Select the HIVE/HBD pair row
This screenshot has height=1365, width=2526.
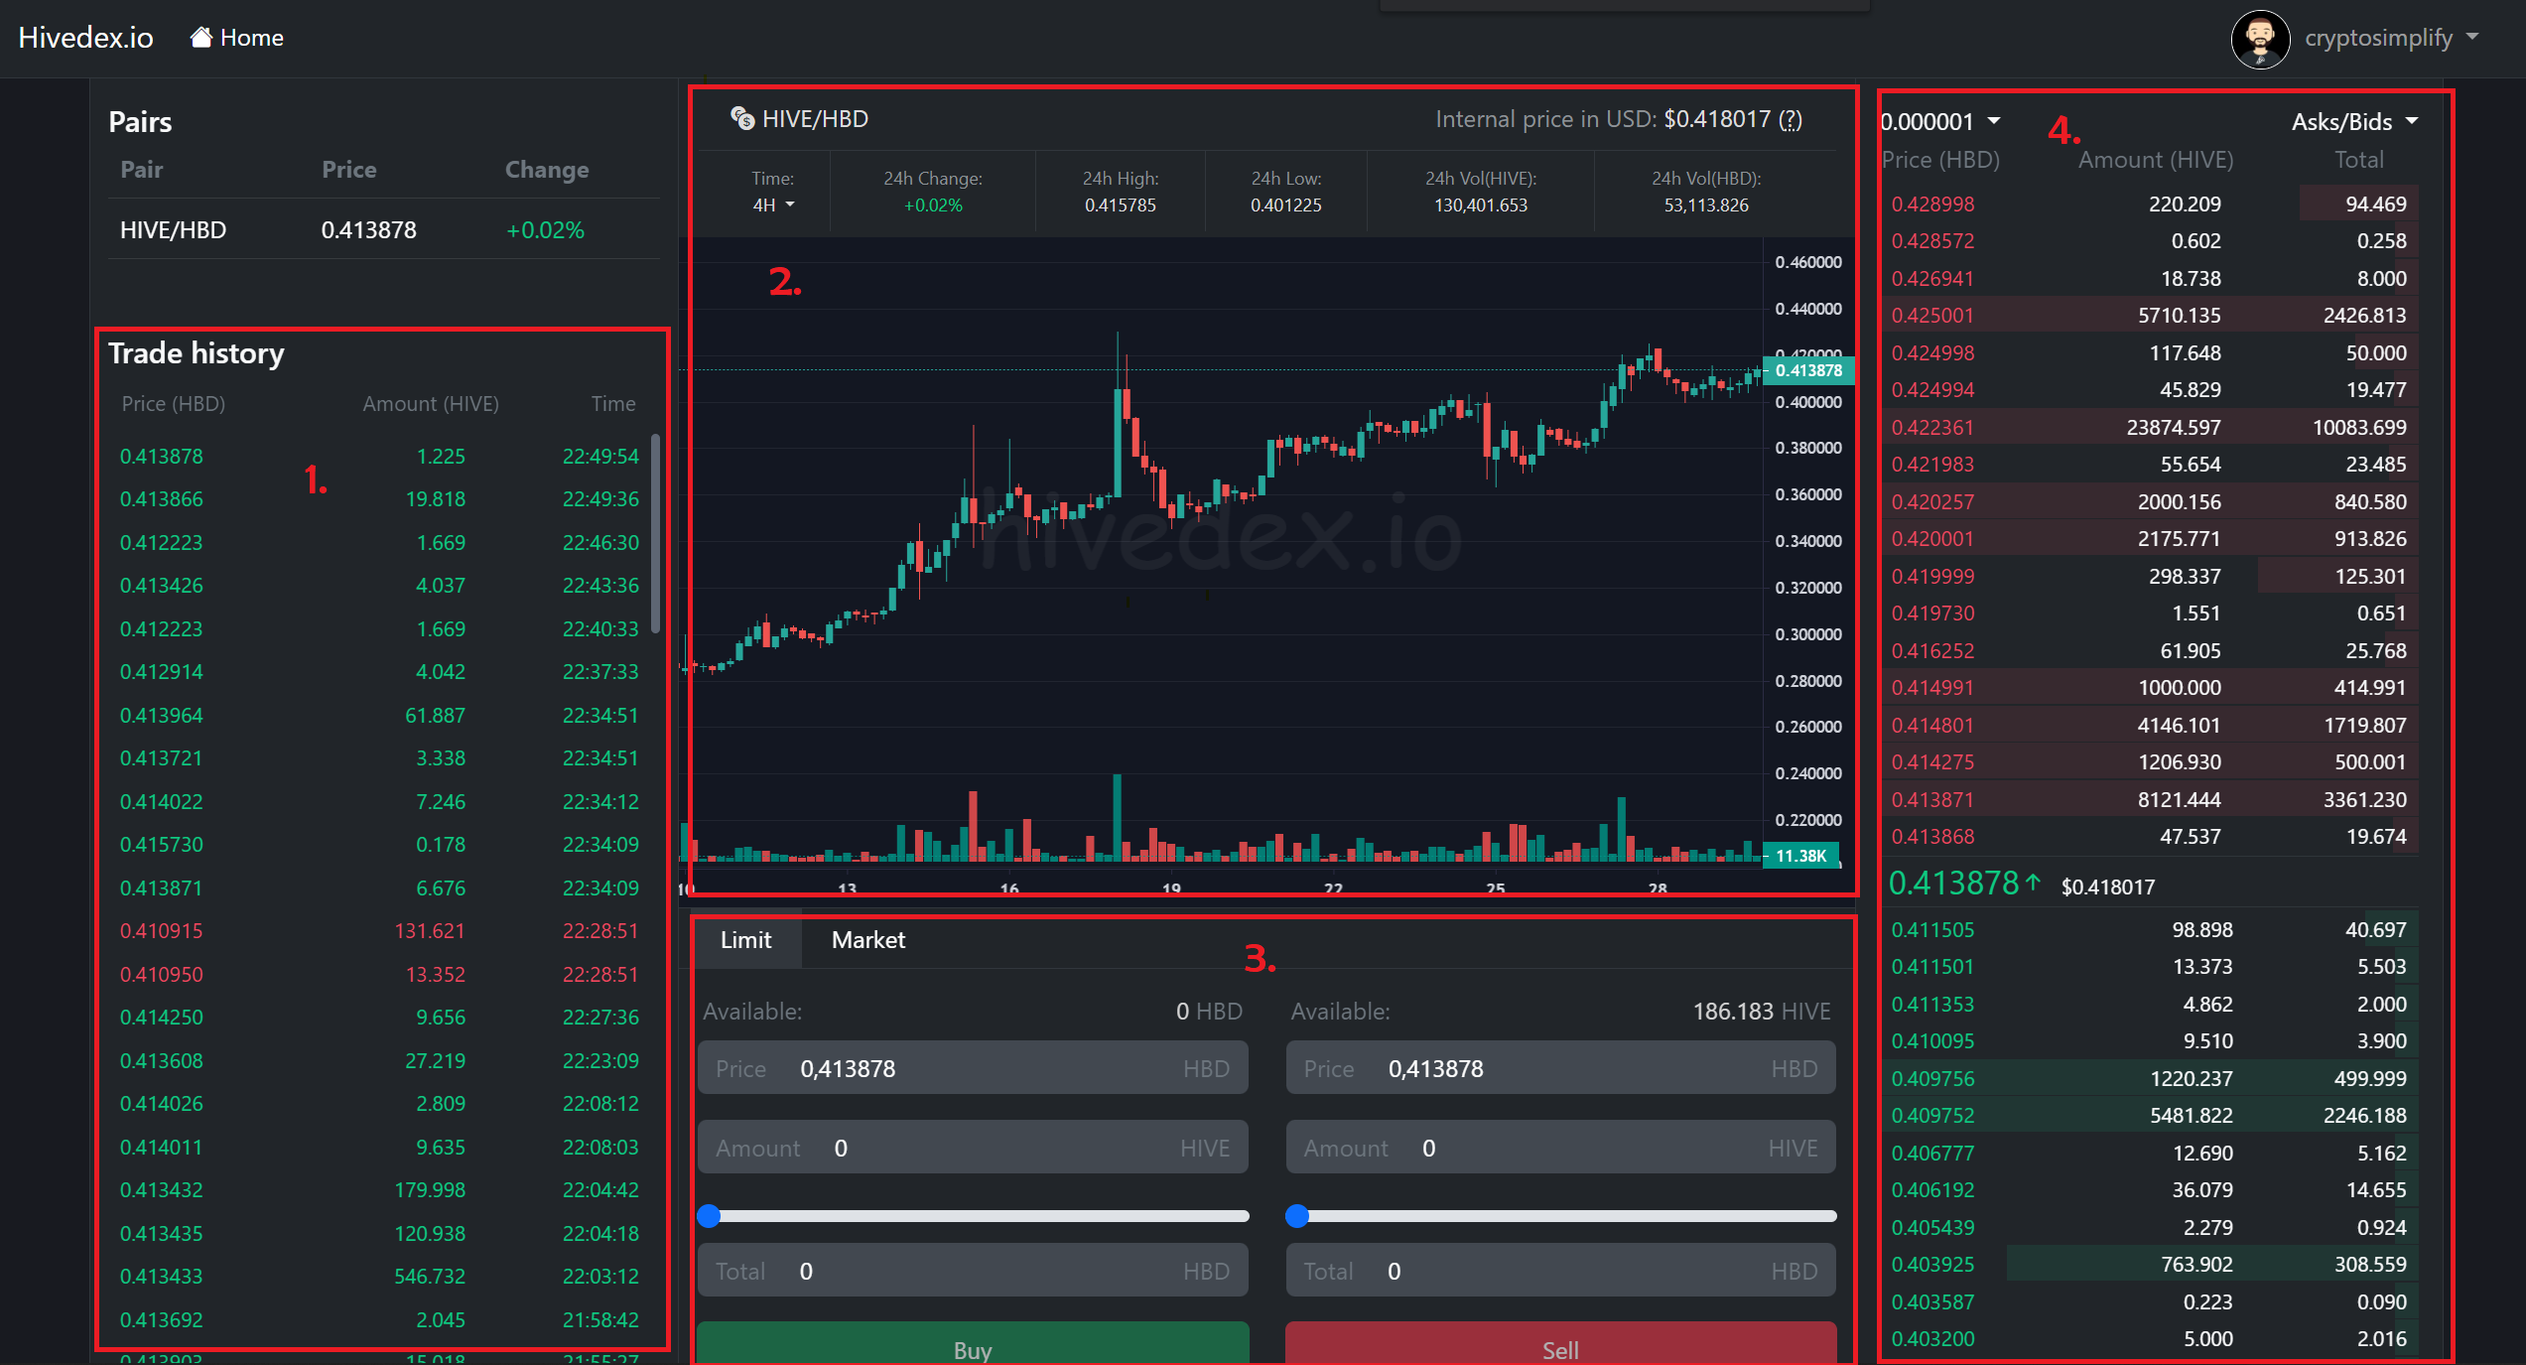click(384, 230)
